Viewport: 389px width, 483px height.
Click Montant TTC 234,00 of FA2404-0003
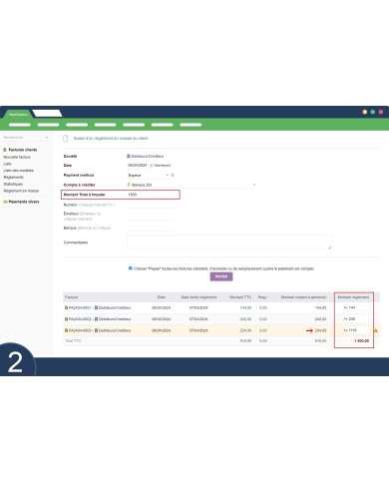(245, 330)
